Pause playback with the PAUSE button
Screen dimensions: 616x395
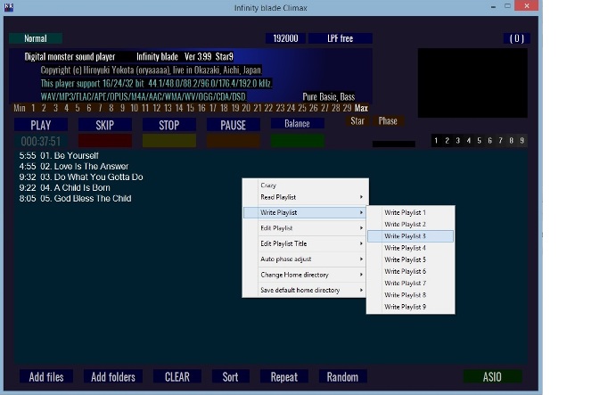[x=233, y=125]
